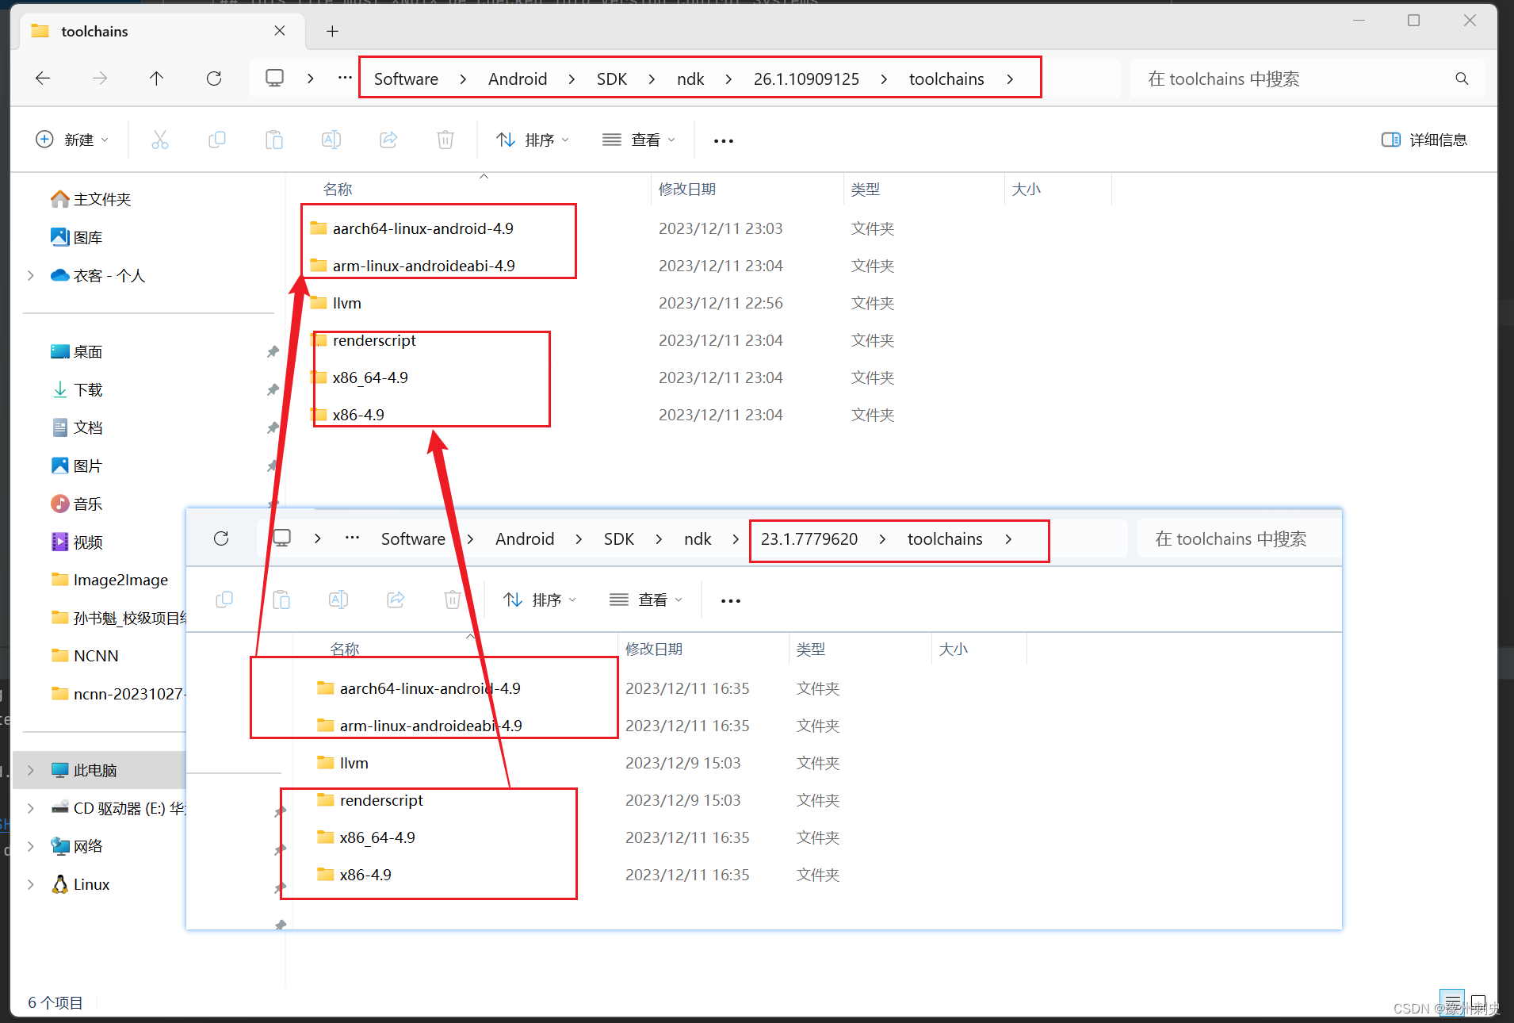Image resolution: width=1514 pixels, height=1023 pixels.
Task: Open 音乐 in the sidebar
Action: 76,504
